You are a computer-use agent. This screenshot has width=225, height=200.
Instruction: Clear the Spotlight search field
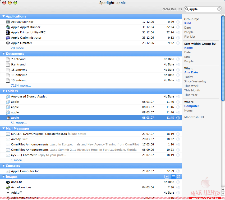pyautogui.click(x=219, y=9)
